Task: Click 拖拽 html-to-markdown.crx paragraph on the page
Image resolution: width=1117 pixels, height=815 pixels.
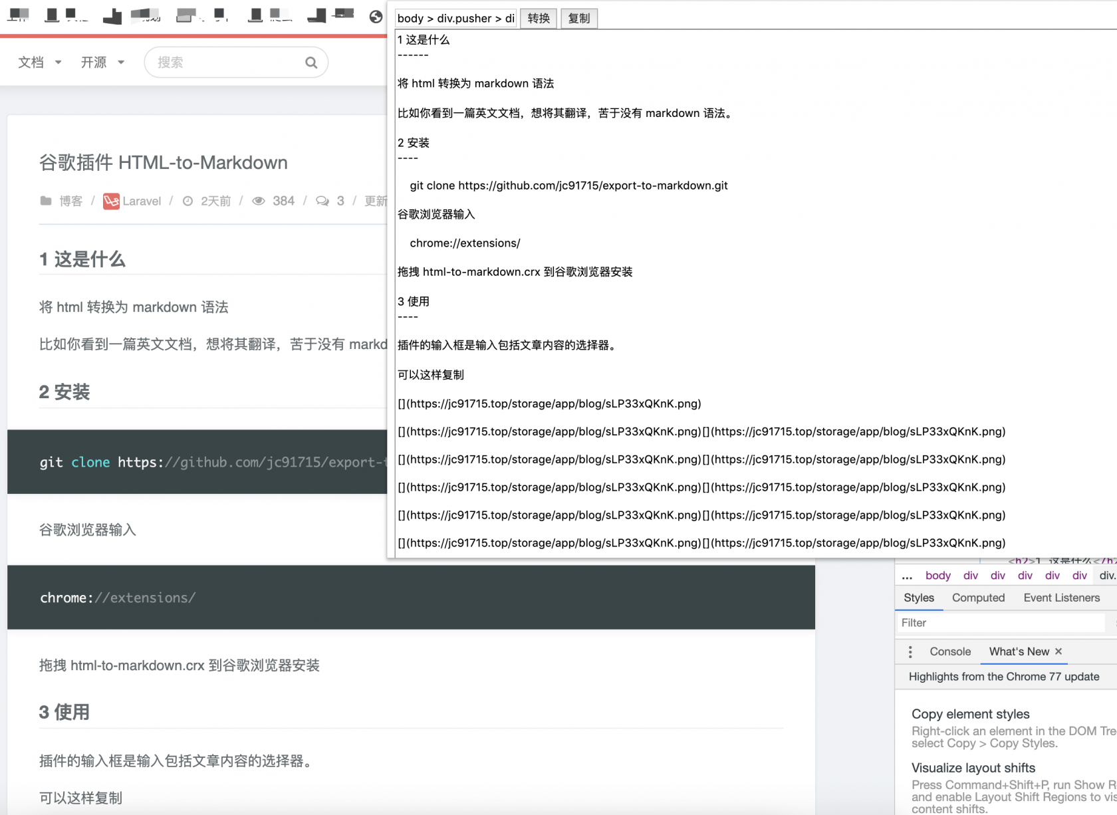Action: [x=180, y=665]
